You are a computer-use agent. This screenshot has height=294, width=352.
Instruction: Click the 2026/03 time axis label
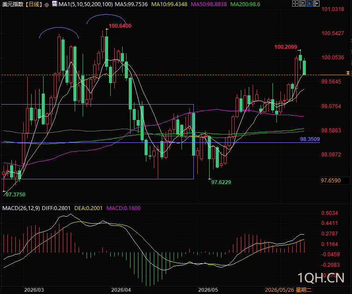click(34, 290)
